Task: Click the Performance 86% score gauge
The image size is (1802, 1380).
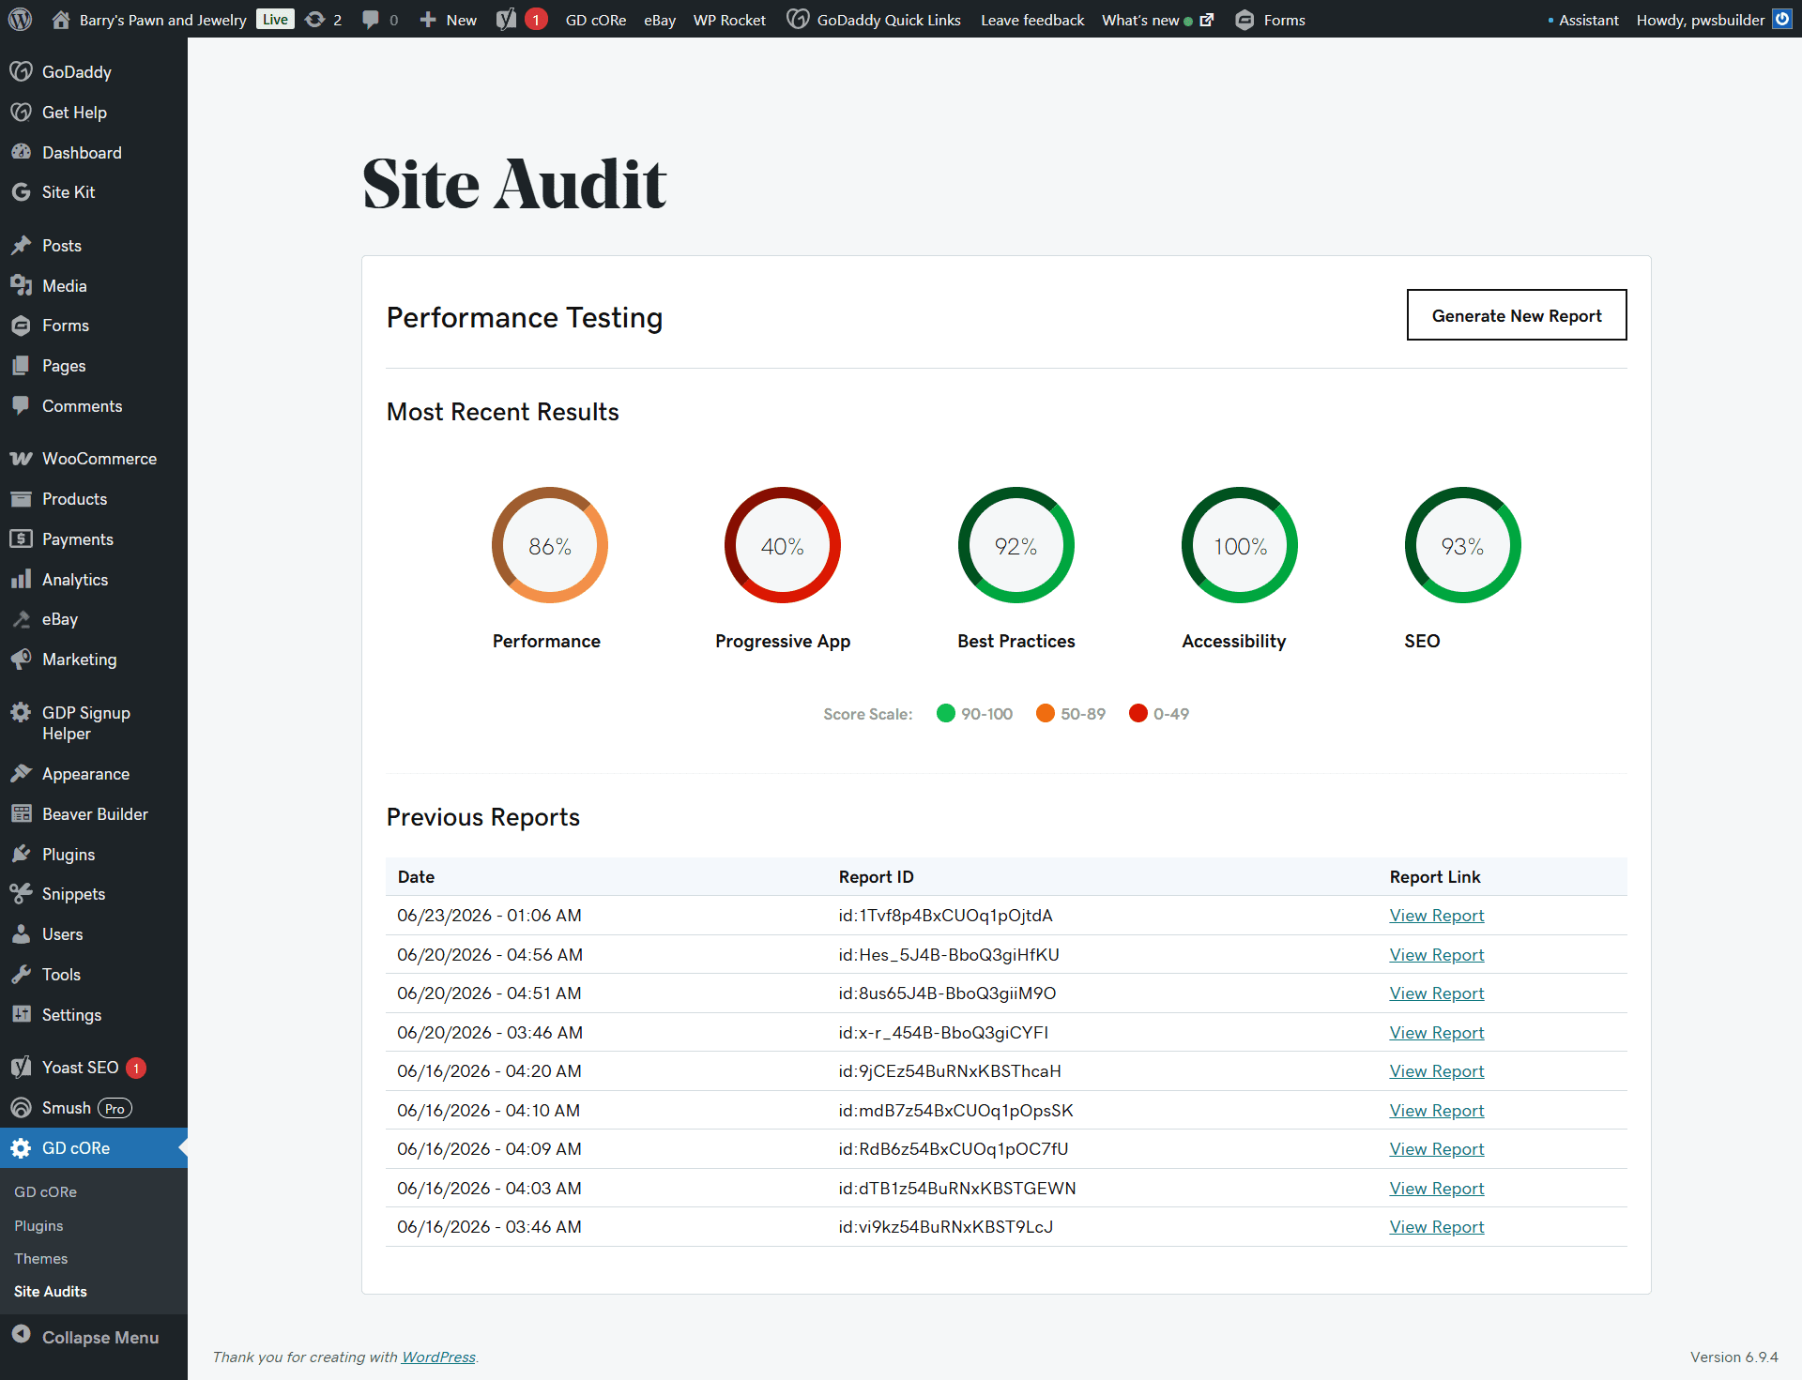Action: 550,545
